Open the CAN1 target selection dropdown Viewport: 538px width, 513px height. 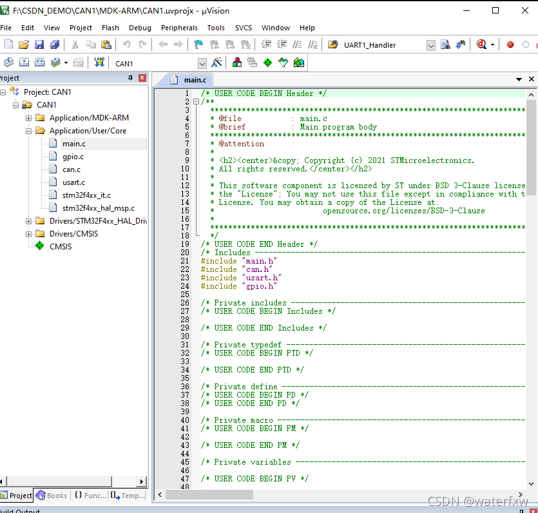click(202, 64)
